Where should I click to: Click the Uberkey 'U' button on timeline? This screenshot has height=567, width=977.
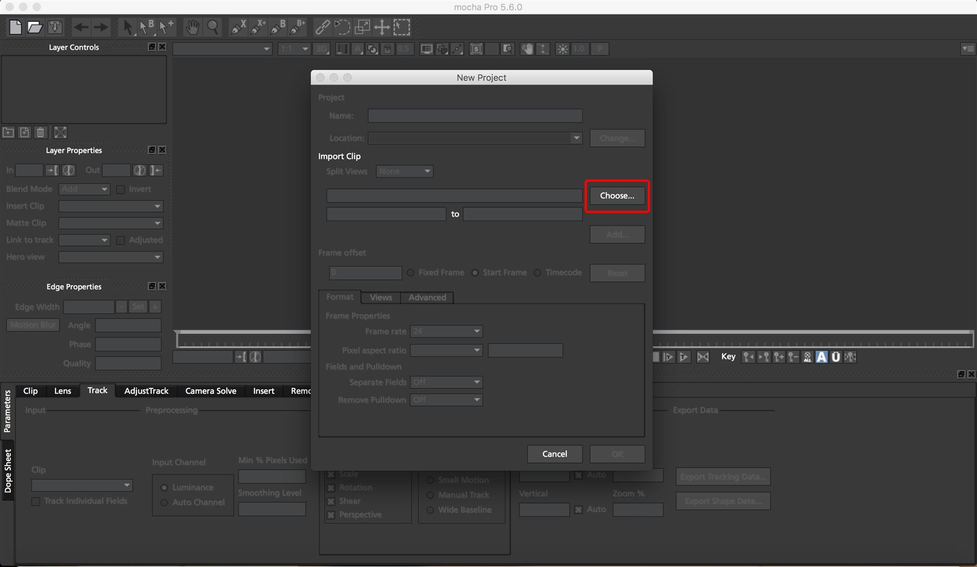point(836,357)
